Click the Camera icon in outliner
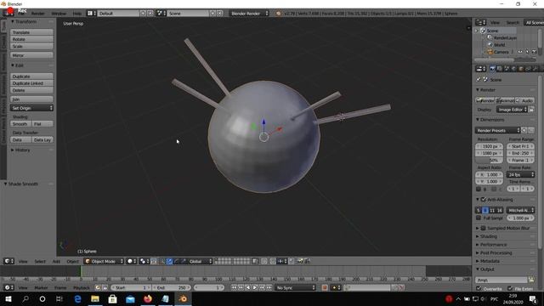 click(490, 52)
